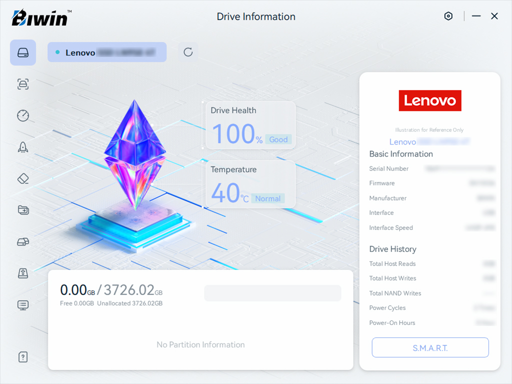Viewport: 512px width, 384px height.
Task: Click the Temperature 40°C card
Action: pyautogui.click(x=250, y=184)
